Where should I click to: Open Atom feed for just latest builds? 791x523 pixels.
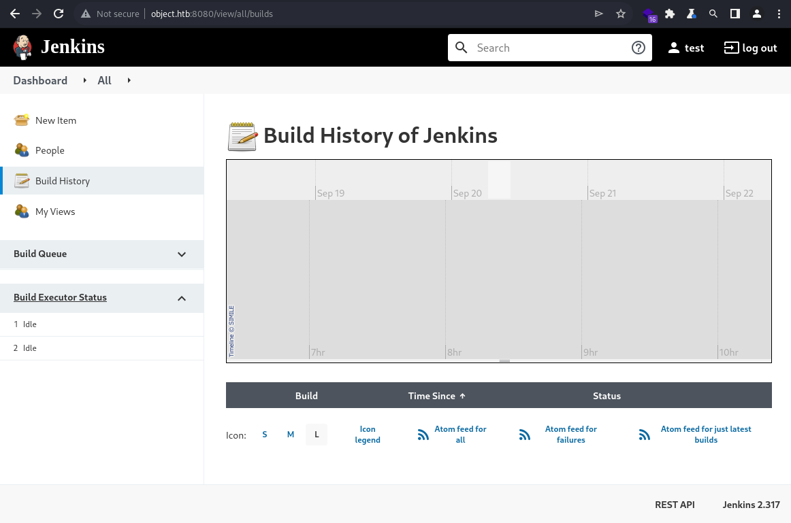tap(706, 435)
